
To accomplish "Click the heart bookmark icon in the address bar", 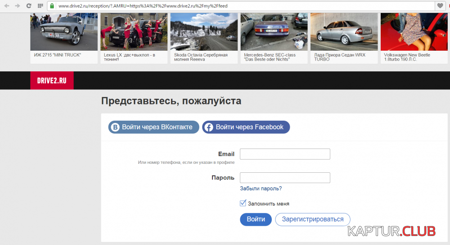I will (440, 6).
